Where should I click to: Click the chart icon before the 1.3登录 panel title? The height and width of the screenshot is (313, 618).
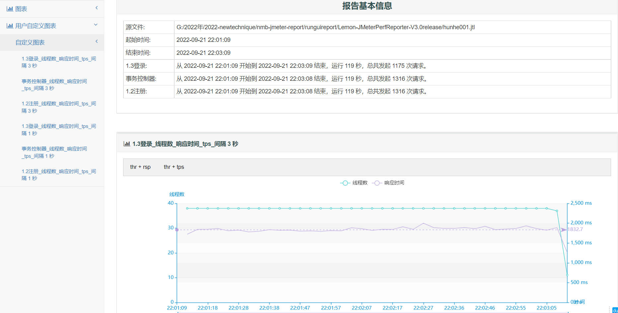pyautogui.click(x=127, y=144)
